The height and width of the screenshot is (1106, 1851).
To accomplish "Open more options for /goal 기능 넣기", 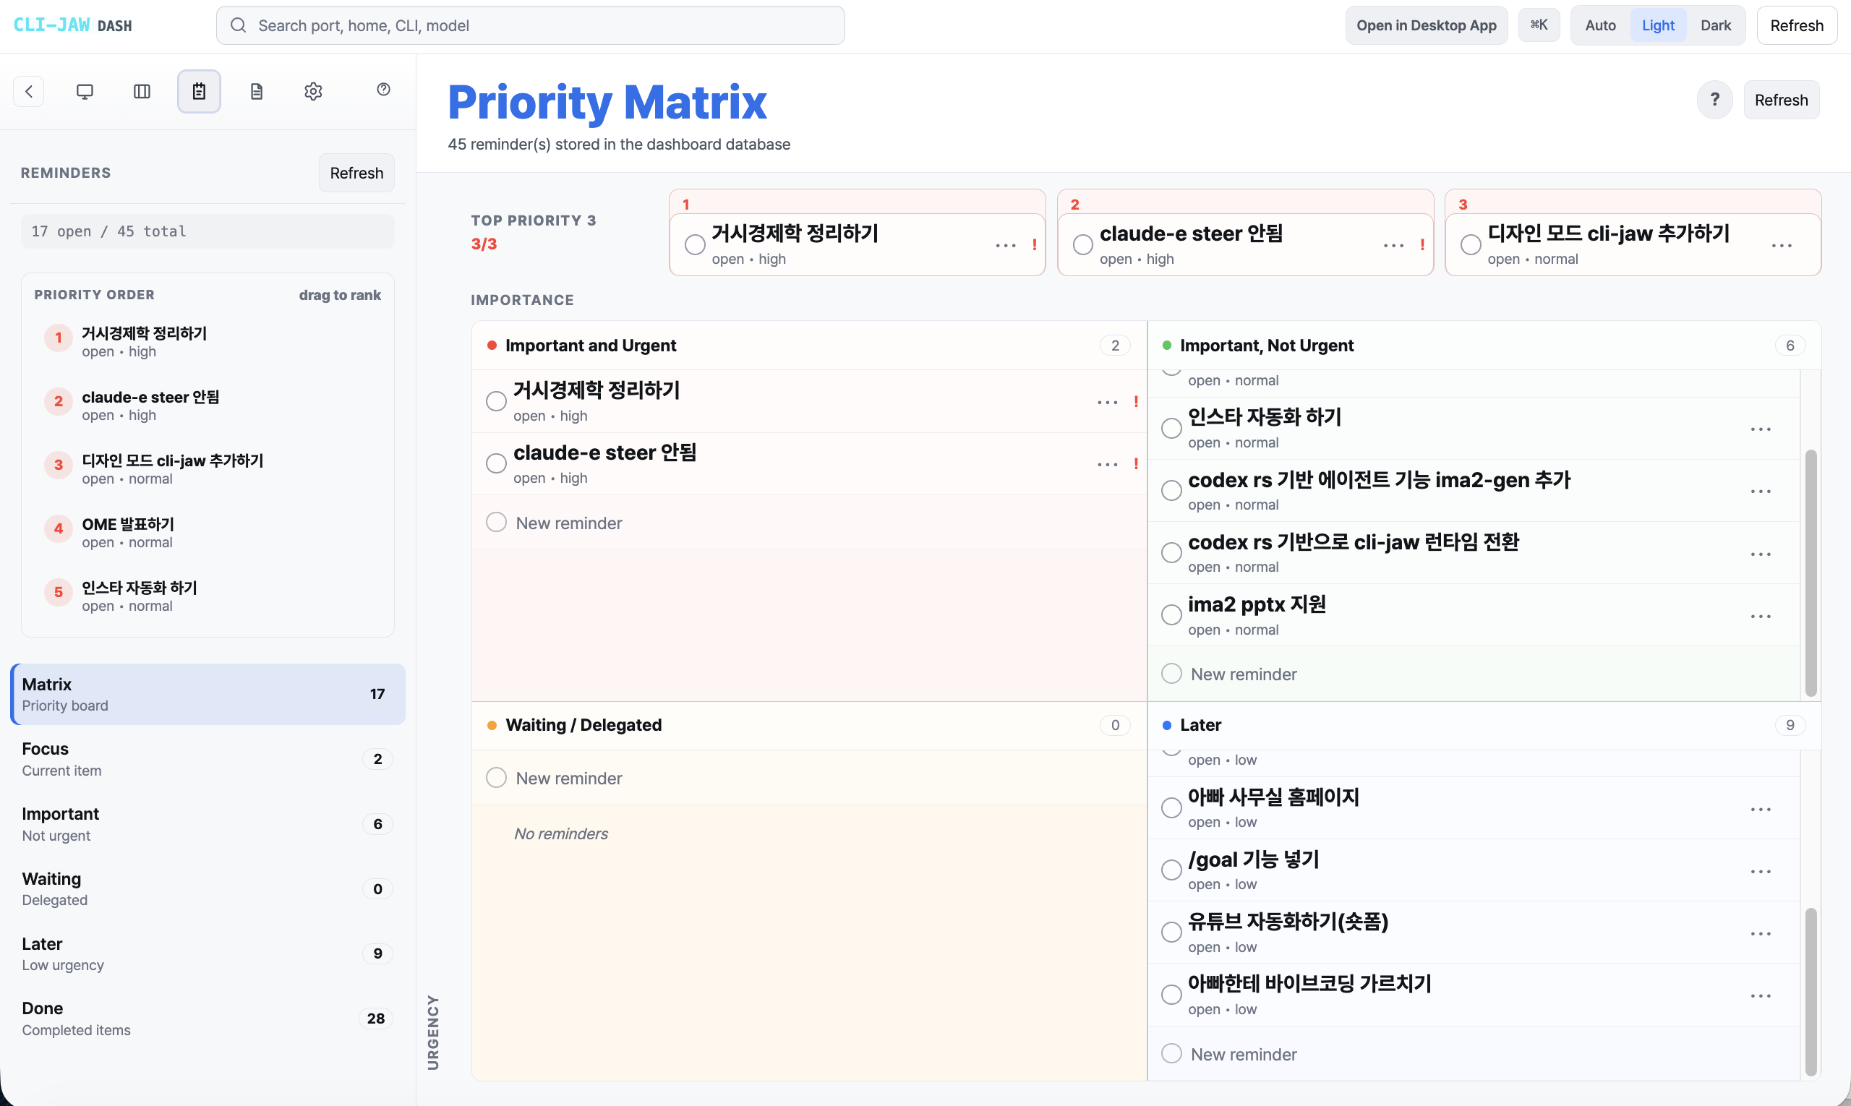I will tap(1761, 871).
